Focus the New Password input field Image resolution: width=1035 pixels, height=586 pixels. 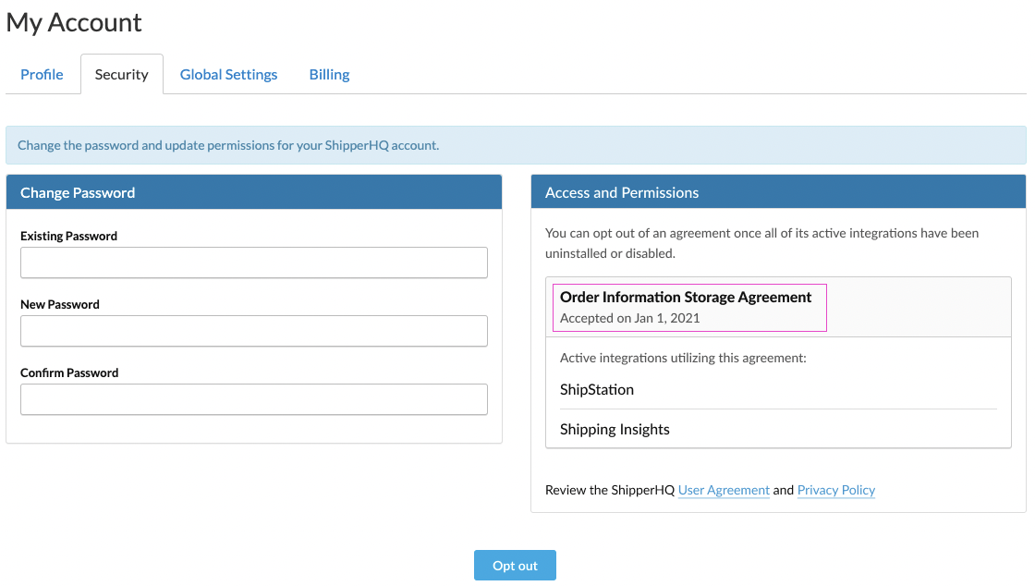coord(253,331)
